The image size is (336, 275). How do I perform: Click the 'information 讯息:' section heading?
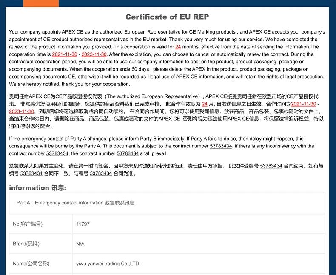[37, 188]
